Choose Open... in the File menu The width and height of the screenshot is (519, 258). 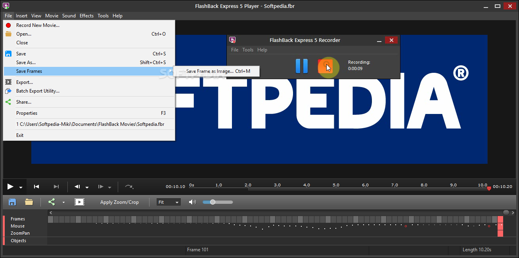tap(89, 34)
